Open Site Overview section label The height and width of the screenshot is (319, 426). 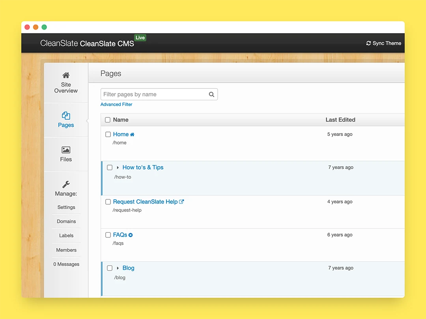66,87
